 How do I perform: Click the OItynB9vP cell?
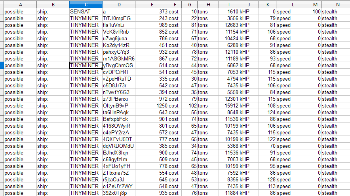(x=119, y=106)
